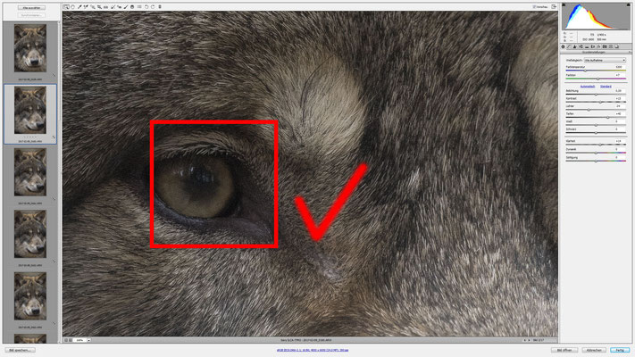This screenshot has height=357, width=635.
Task: Toggle shadow clipping warning in histogram
Action: pos(564,4)
